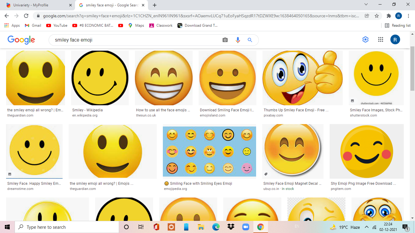Click 'Download Smiling Face Emoji' link

(x=227, y=110)
